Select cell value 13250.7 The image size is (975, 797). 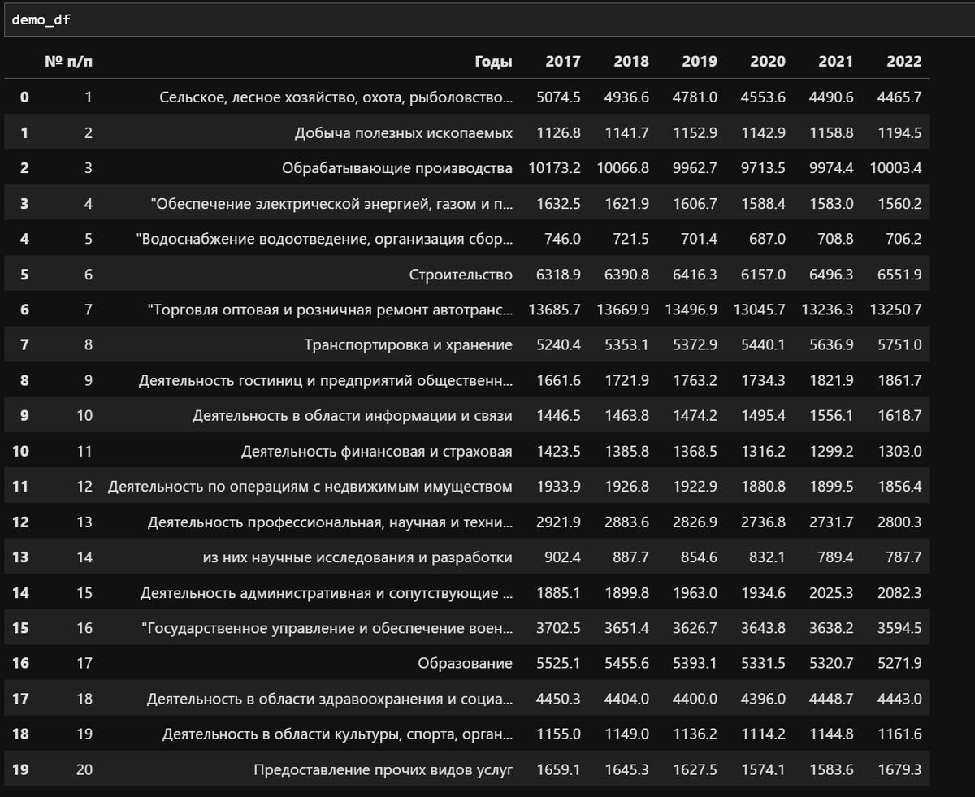[x=896, y=310]
